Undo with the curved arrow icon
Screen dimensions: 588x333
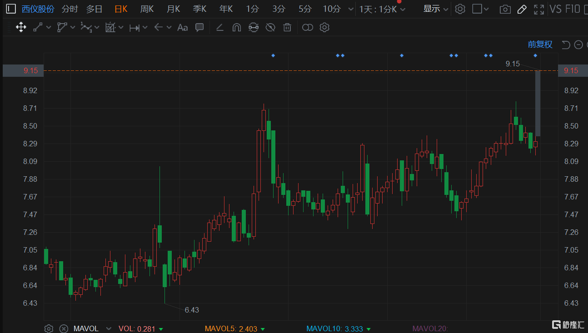pos(566,45)
